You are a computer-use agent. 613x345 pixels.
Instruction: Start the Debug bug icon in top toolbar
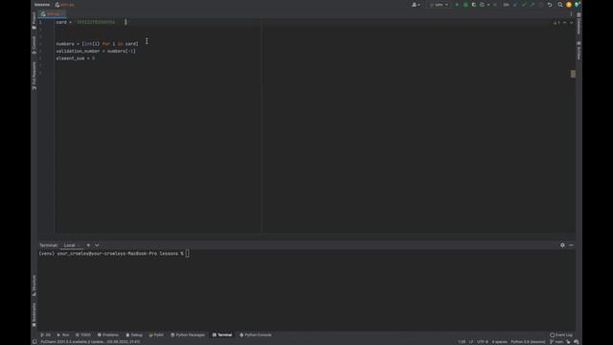(x=465, y=5)
